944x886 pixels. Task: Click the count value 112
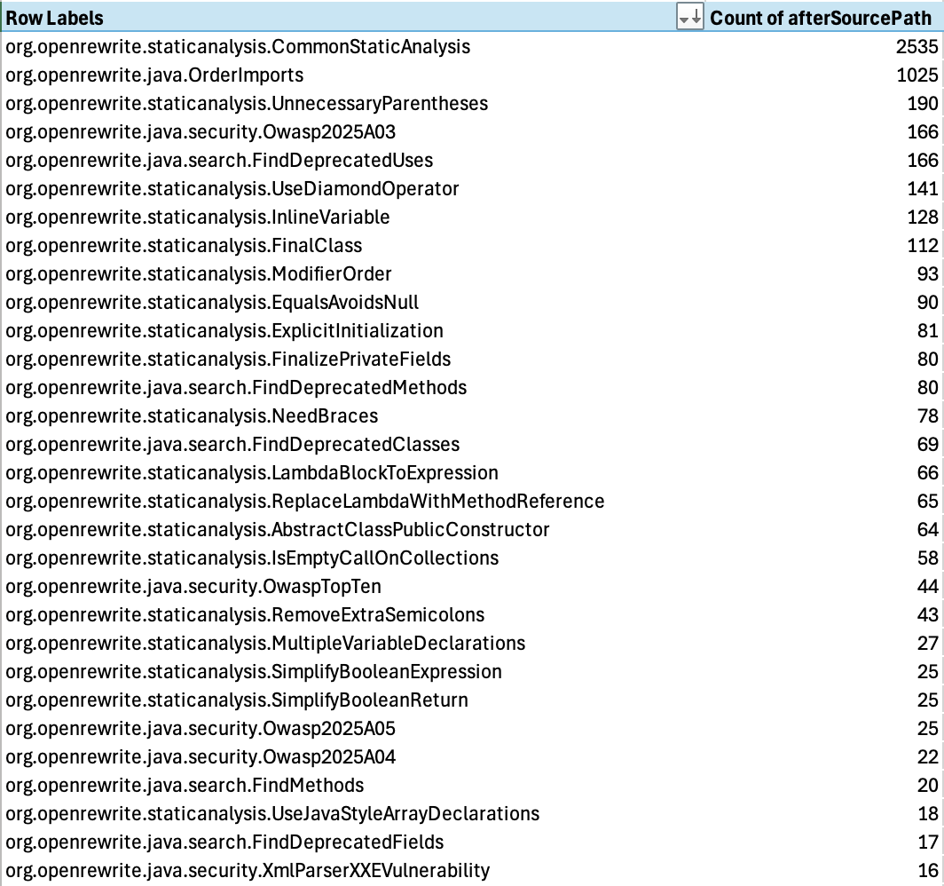(x=923, y=245)
